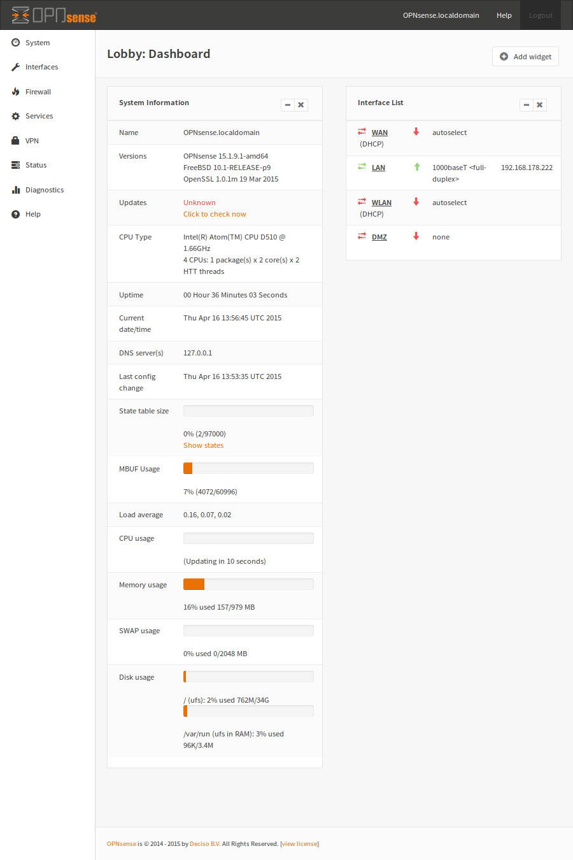Screen dimensions: 573x860
Task: Open the WAN interface link
Action: pos(379,133)
